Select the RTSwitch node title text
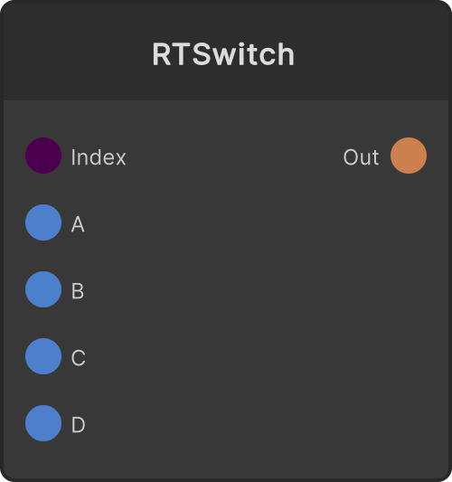Viewport: 452px width, 482px height. [223, 54]
